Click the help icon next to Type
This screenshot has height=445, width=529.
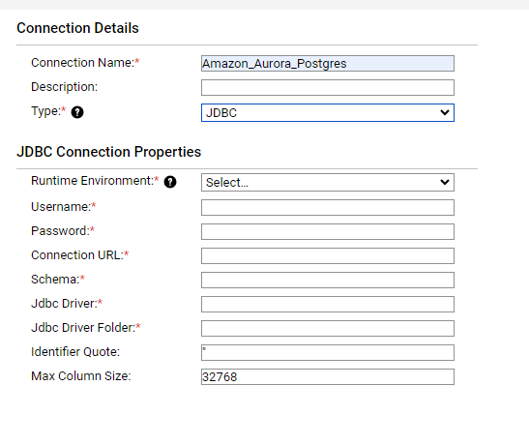coord(77,112)
